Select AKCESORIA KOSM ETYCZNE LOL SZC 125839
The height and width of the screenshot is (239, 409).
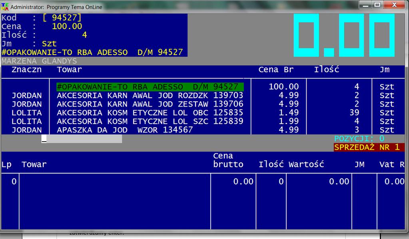150,121
